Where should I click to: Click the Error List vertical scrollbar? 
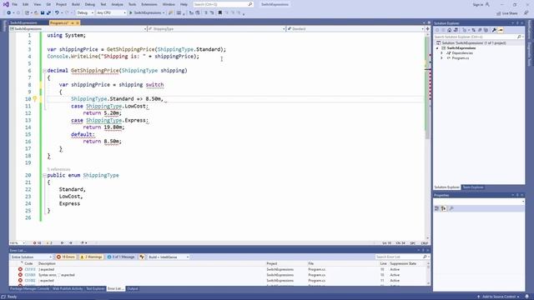(428, 274)
